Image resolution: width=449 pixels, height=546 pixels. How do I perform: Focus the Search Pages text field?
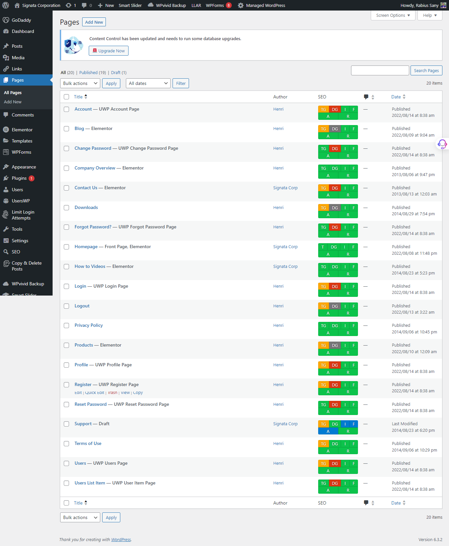coord(380,70)
